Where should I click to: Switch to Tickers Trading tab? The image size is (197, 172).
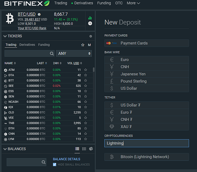pos(11,45)
